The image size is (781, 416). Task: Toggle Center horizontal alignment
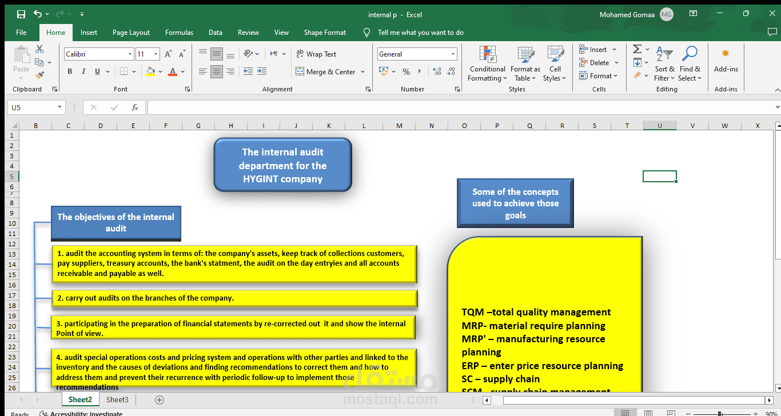217,71
